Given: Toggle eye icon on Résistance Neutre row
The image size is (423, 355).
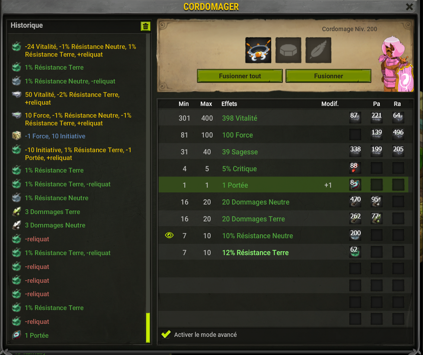Looking at the screenshot, I should point(169,236).
